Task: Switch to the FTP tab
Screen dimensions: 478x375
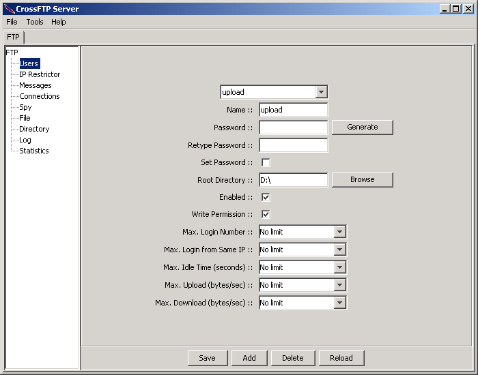Action: (x=14, y=37)
